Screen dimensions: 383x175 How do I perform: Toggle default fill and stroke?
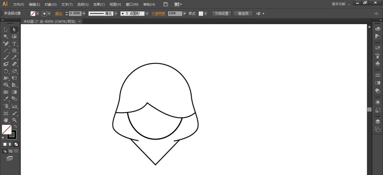coord(4,137)
